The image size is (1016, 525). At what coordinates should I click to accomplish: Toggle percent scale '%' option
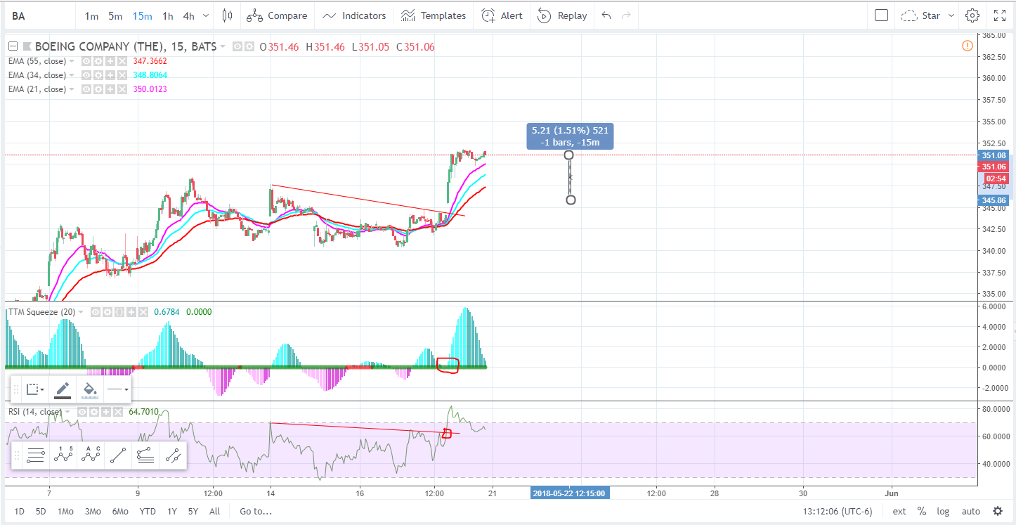921,511
